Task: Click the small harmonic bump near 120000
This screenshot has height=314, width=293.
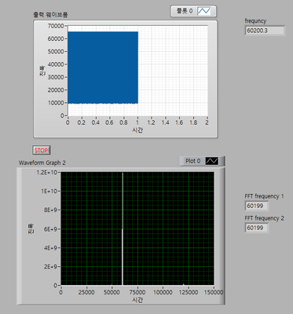Action: point(184,284)
